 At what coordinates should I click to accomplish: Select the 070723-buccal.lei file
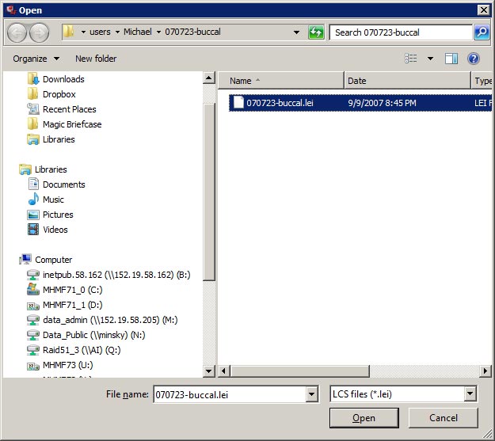coord(280,103)
